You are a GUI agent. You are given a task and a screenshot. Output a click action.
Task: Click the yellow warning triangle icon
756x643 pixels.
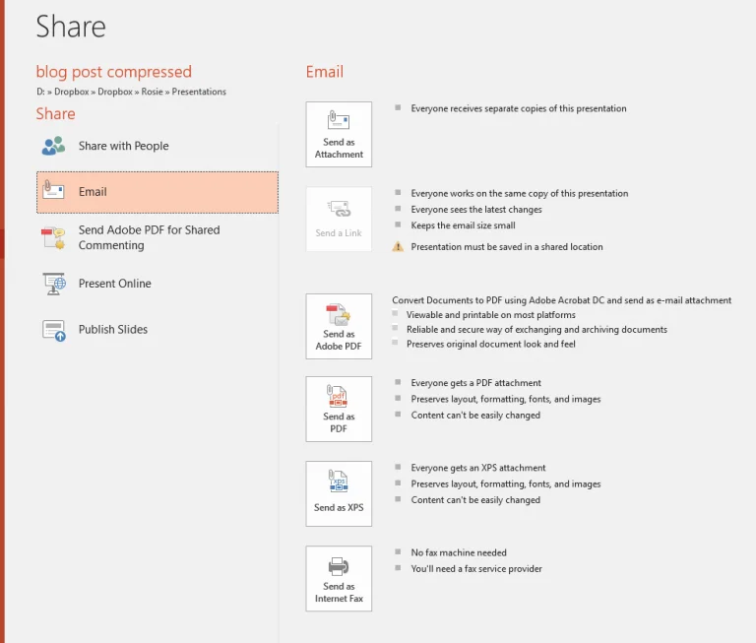point(398,247)
